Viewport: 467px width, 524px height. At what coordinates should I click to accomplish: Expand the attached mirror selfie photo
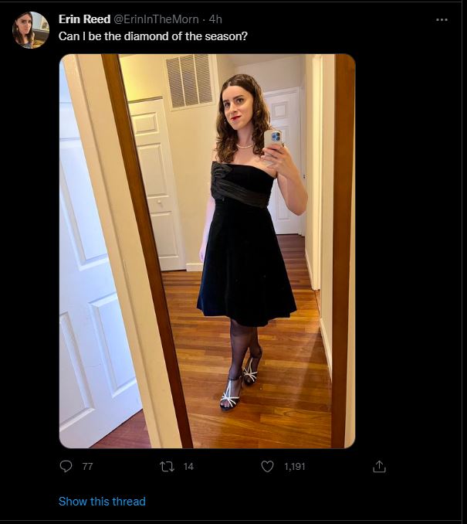[x=207, y=251]
